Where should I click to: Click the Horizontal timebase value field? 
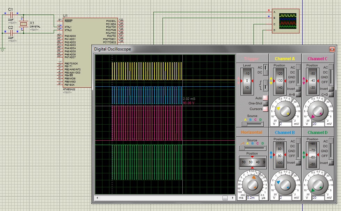pyautogui.click(x=253, y=198)
